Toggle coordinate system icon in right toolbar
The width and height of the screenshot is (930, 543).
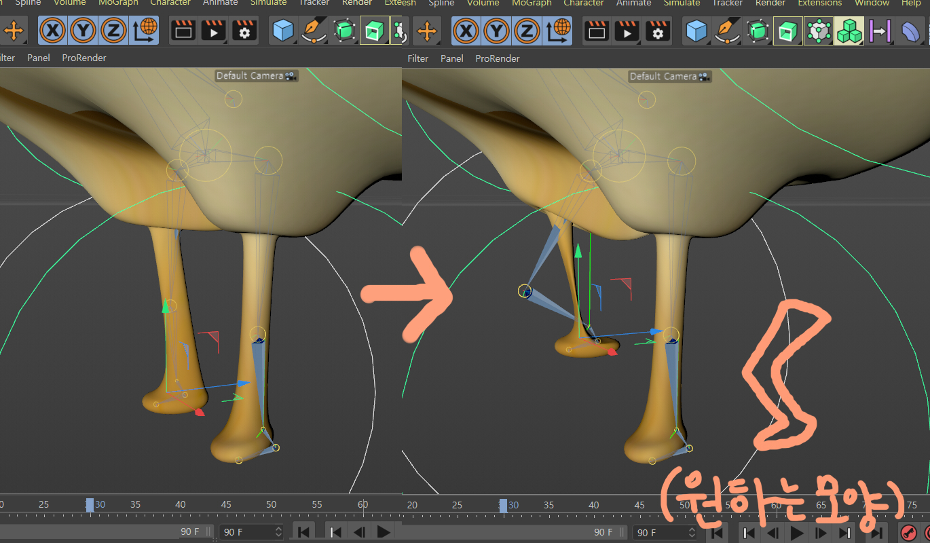[557, 31]
